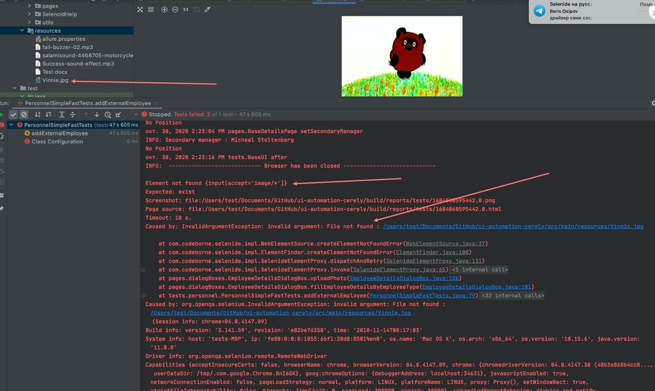
Task: Select Test.docx file
Action: coord(55,72)
